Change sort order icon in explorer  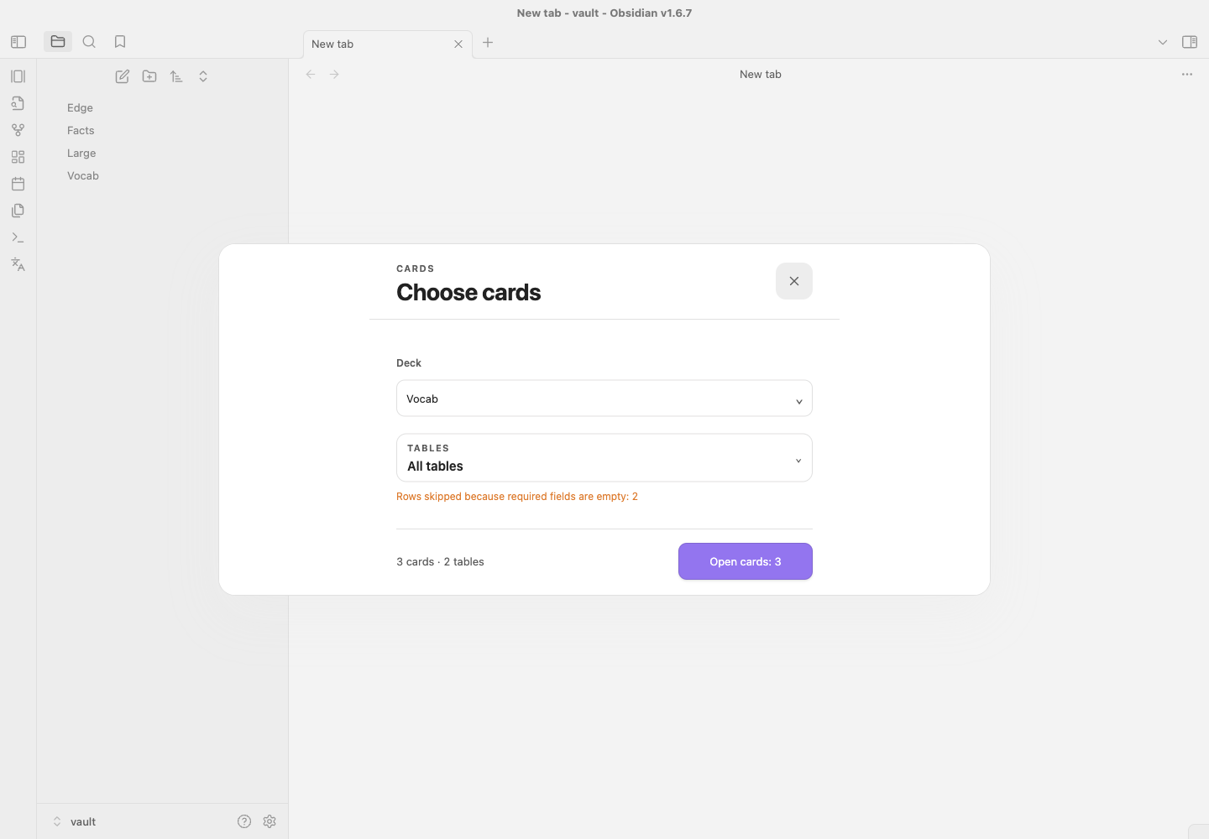pyautogui.click(x=176, y=76)
